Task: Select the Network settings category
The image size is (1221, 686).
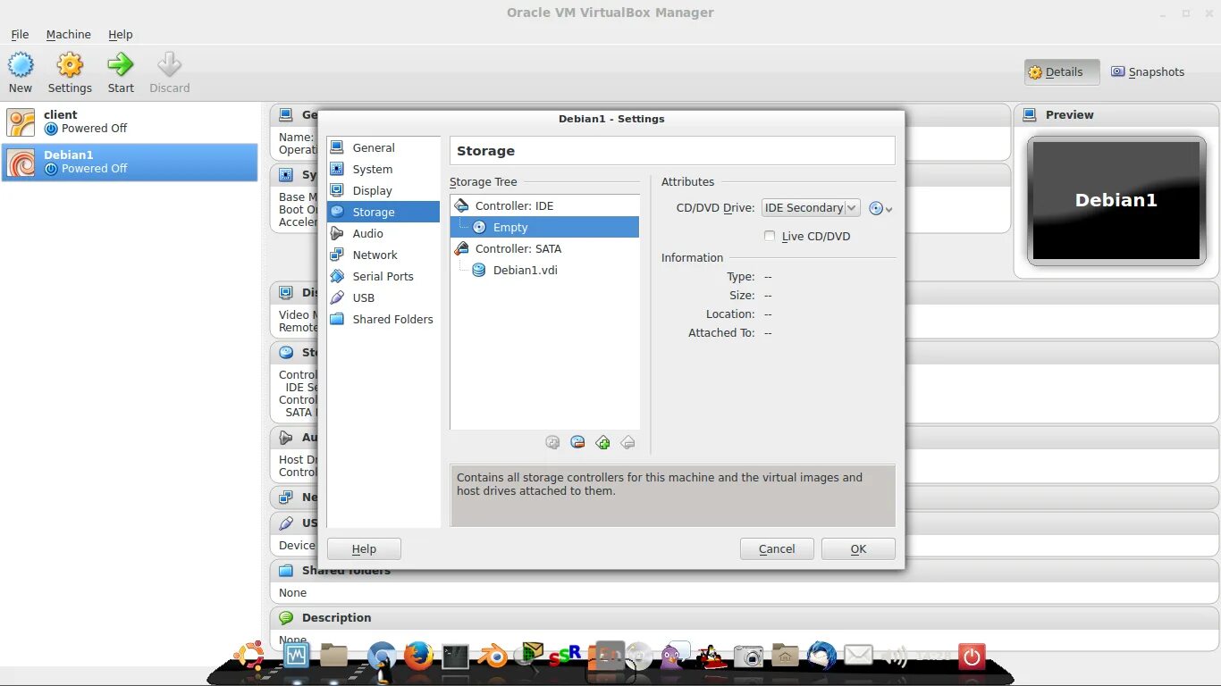Action: point(375,255)
